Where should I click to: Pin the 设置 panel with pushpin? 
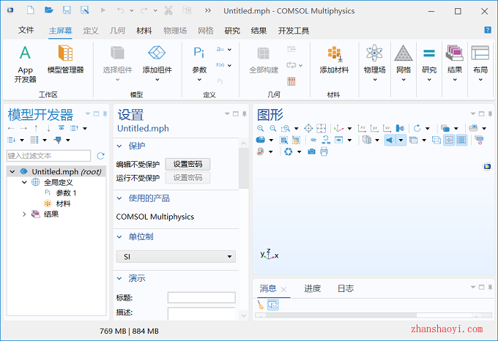click(244, 114)
